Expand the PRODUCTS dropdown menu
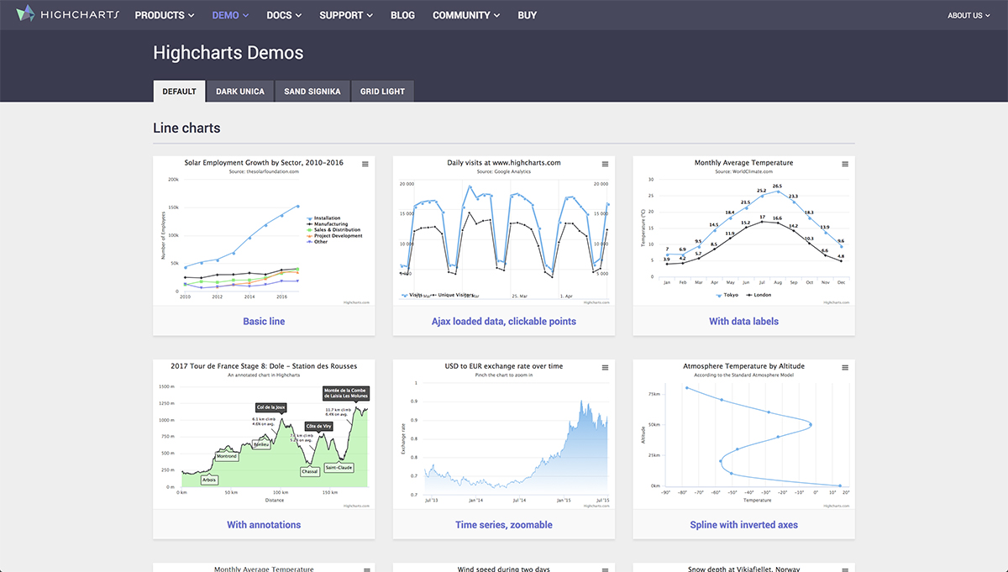This screenshot has width=1008, height=572. click(165, 15)
